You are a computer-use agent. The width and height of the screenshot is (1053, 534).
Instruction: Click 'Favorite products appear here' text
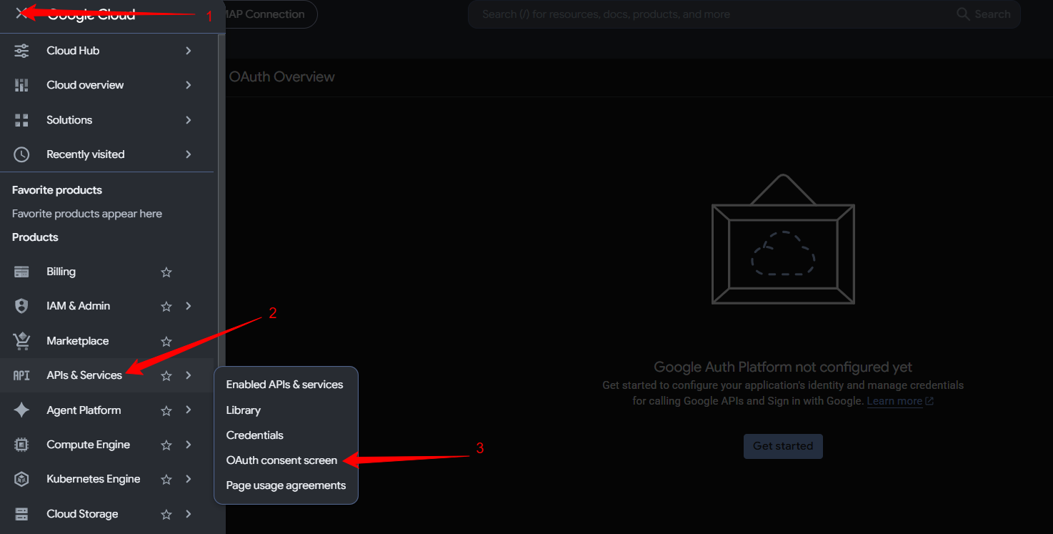[x=87, y=214]
